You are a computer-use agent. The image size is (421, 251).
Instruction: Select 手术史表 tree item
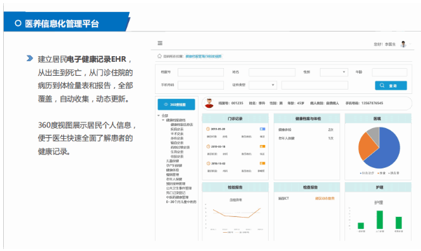tap(177, 134)
